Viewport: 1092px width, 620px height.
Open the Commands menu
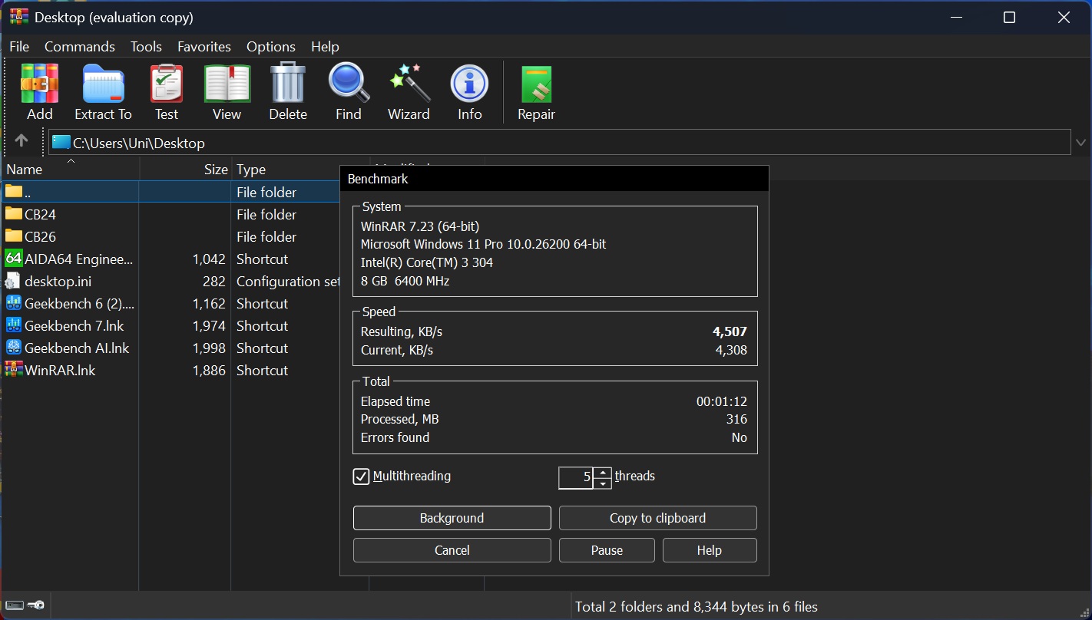coord(80,47)
